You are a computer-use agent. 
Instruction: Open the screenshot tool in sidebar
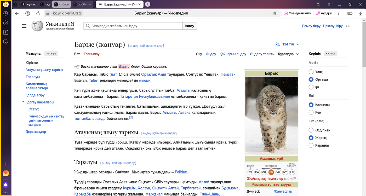click(5, 42)
